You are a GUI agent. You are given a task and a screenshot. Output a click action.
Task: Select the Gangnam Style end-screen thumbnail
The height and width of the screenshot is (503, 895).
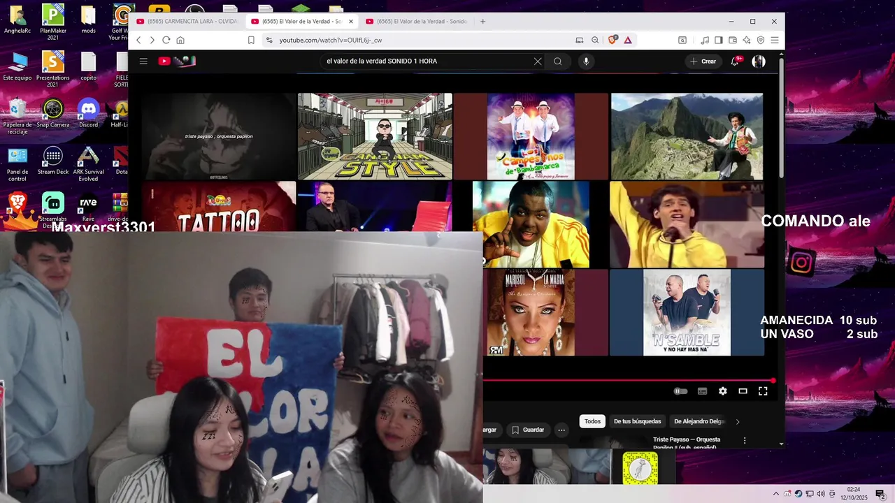375,136
